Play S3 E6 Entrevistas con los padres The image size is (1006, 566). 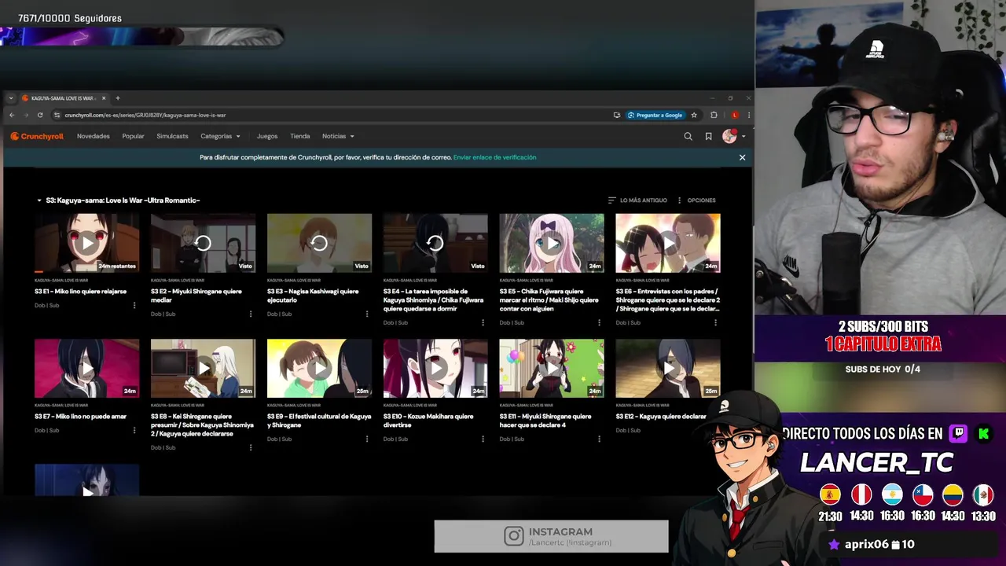(668, 243)
